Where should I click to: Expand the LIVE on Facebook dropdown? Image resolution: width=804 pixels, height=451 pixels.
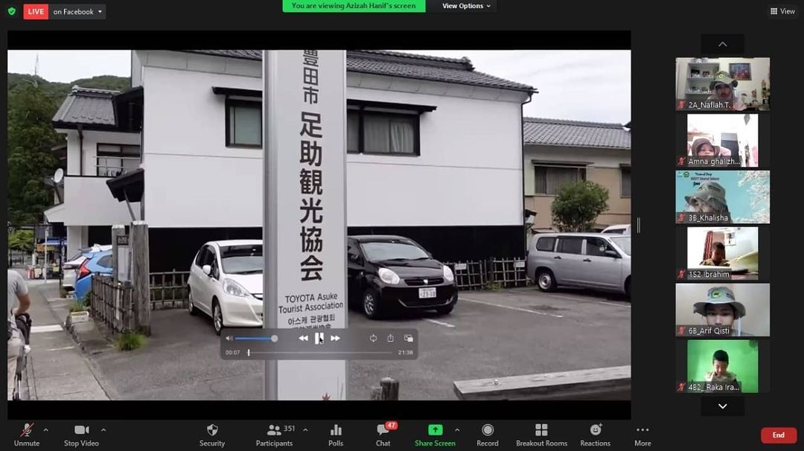coord(100,12)
